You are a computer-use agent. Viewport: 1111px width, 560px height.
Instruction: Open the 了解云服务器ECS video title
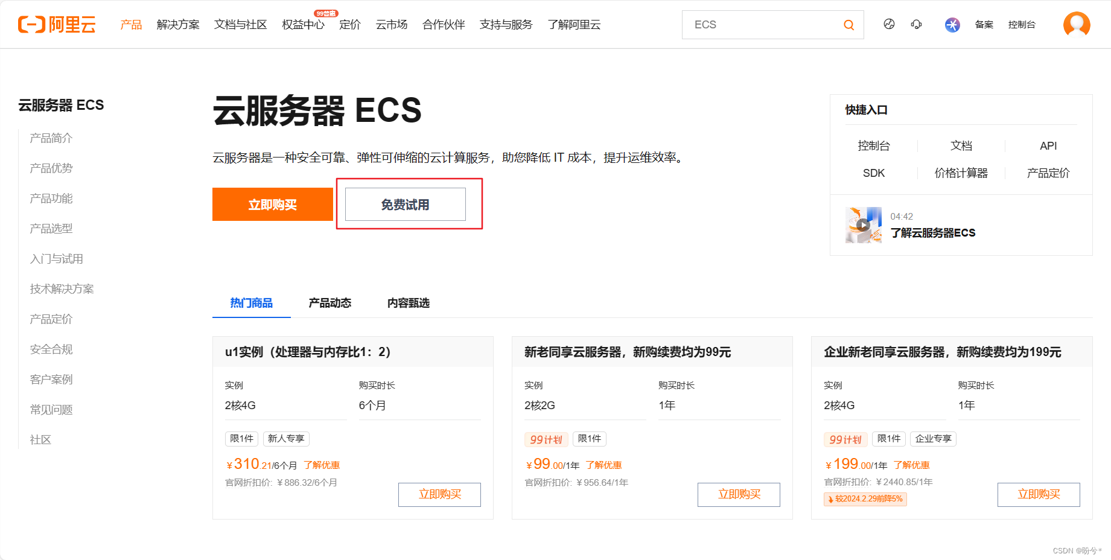[x=933, y=233]
